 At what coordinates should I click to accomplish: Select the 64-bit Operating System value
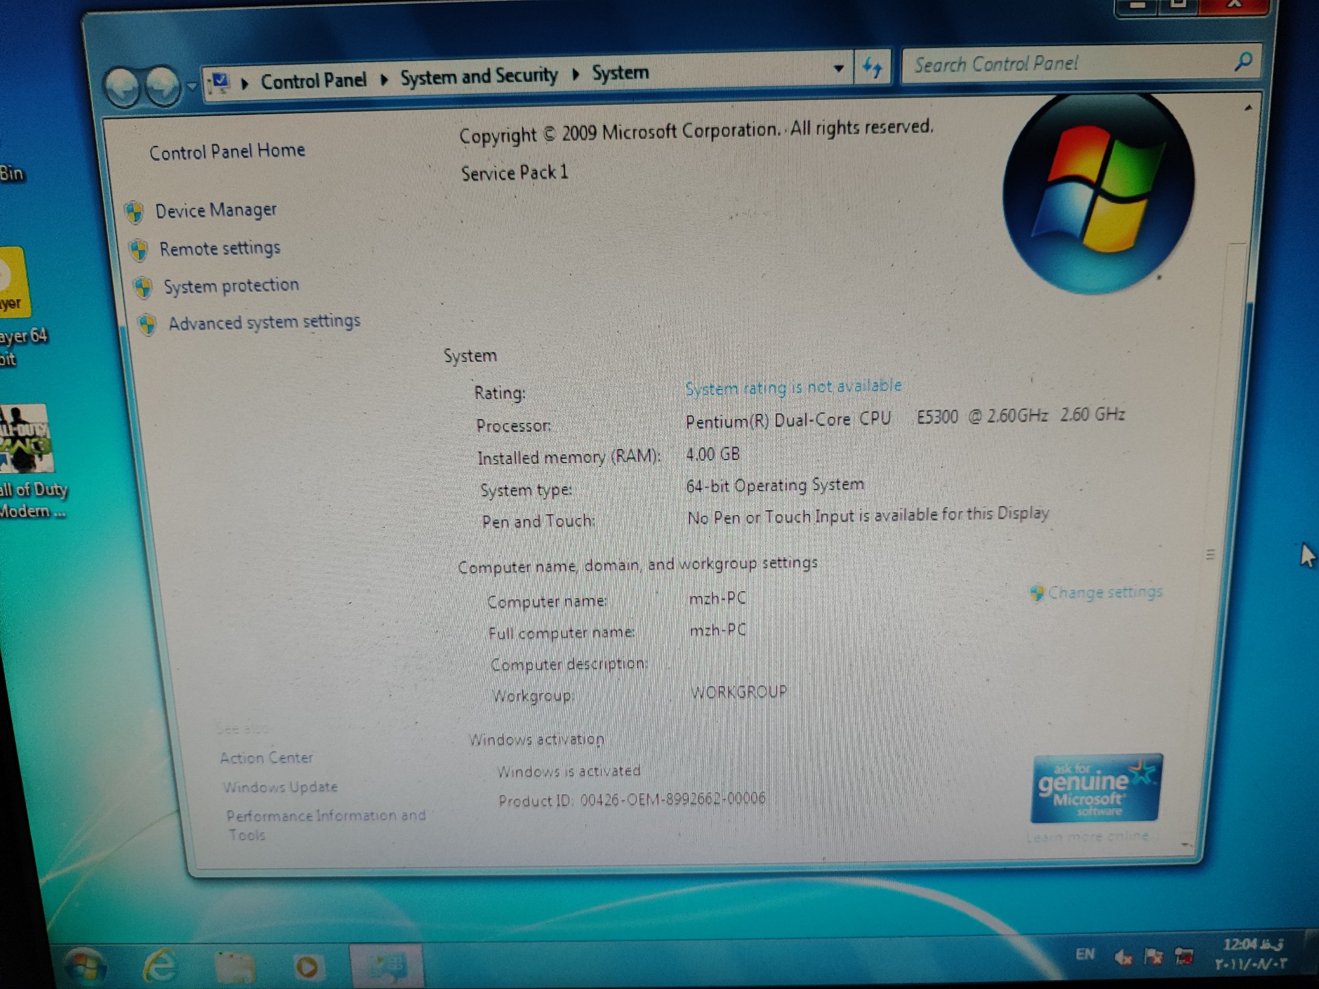point(774,485)
